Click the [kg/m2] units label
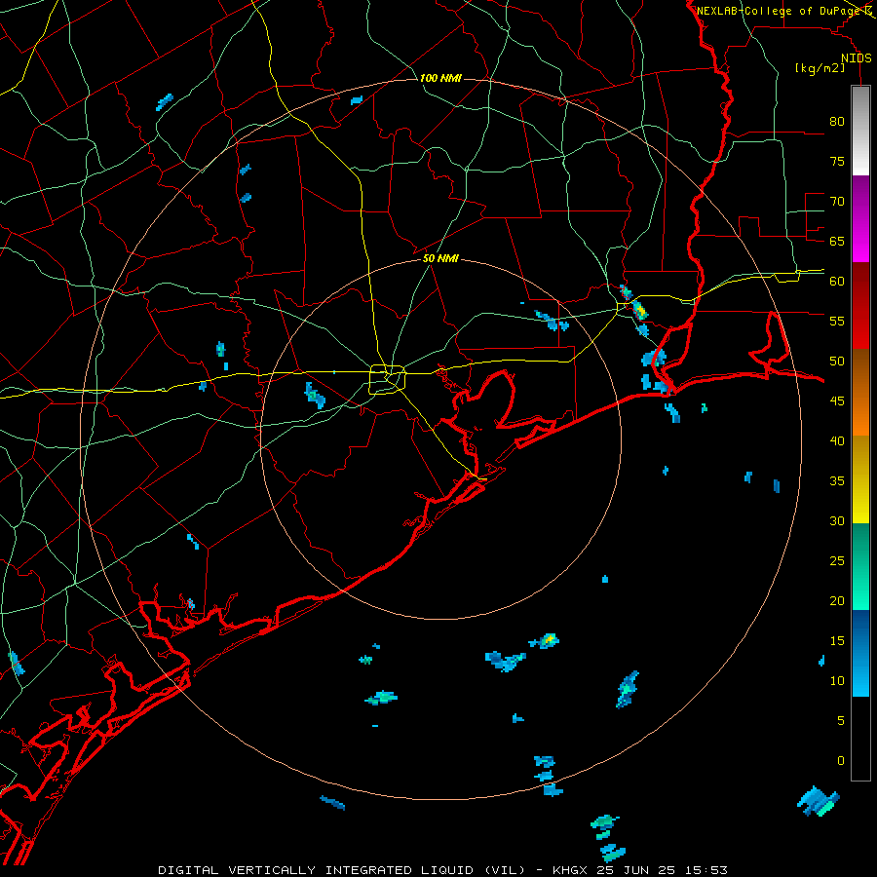 coord(820,68)
